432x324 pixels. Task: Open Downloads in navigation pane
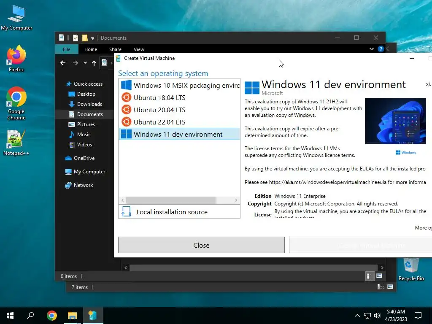click(x=84, y=104)
